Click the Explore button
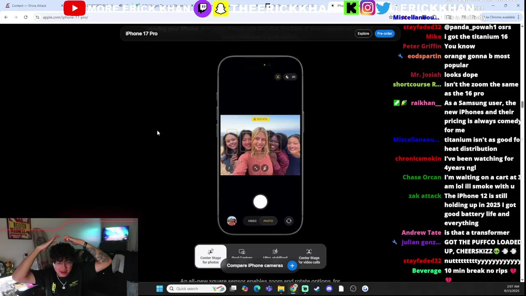Screen dimensions: 526x296 [x=363, y=34]
